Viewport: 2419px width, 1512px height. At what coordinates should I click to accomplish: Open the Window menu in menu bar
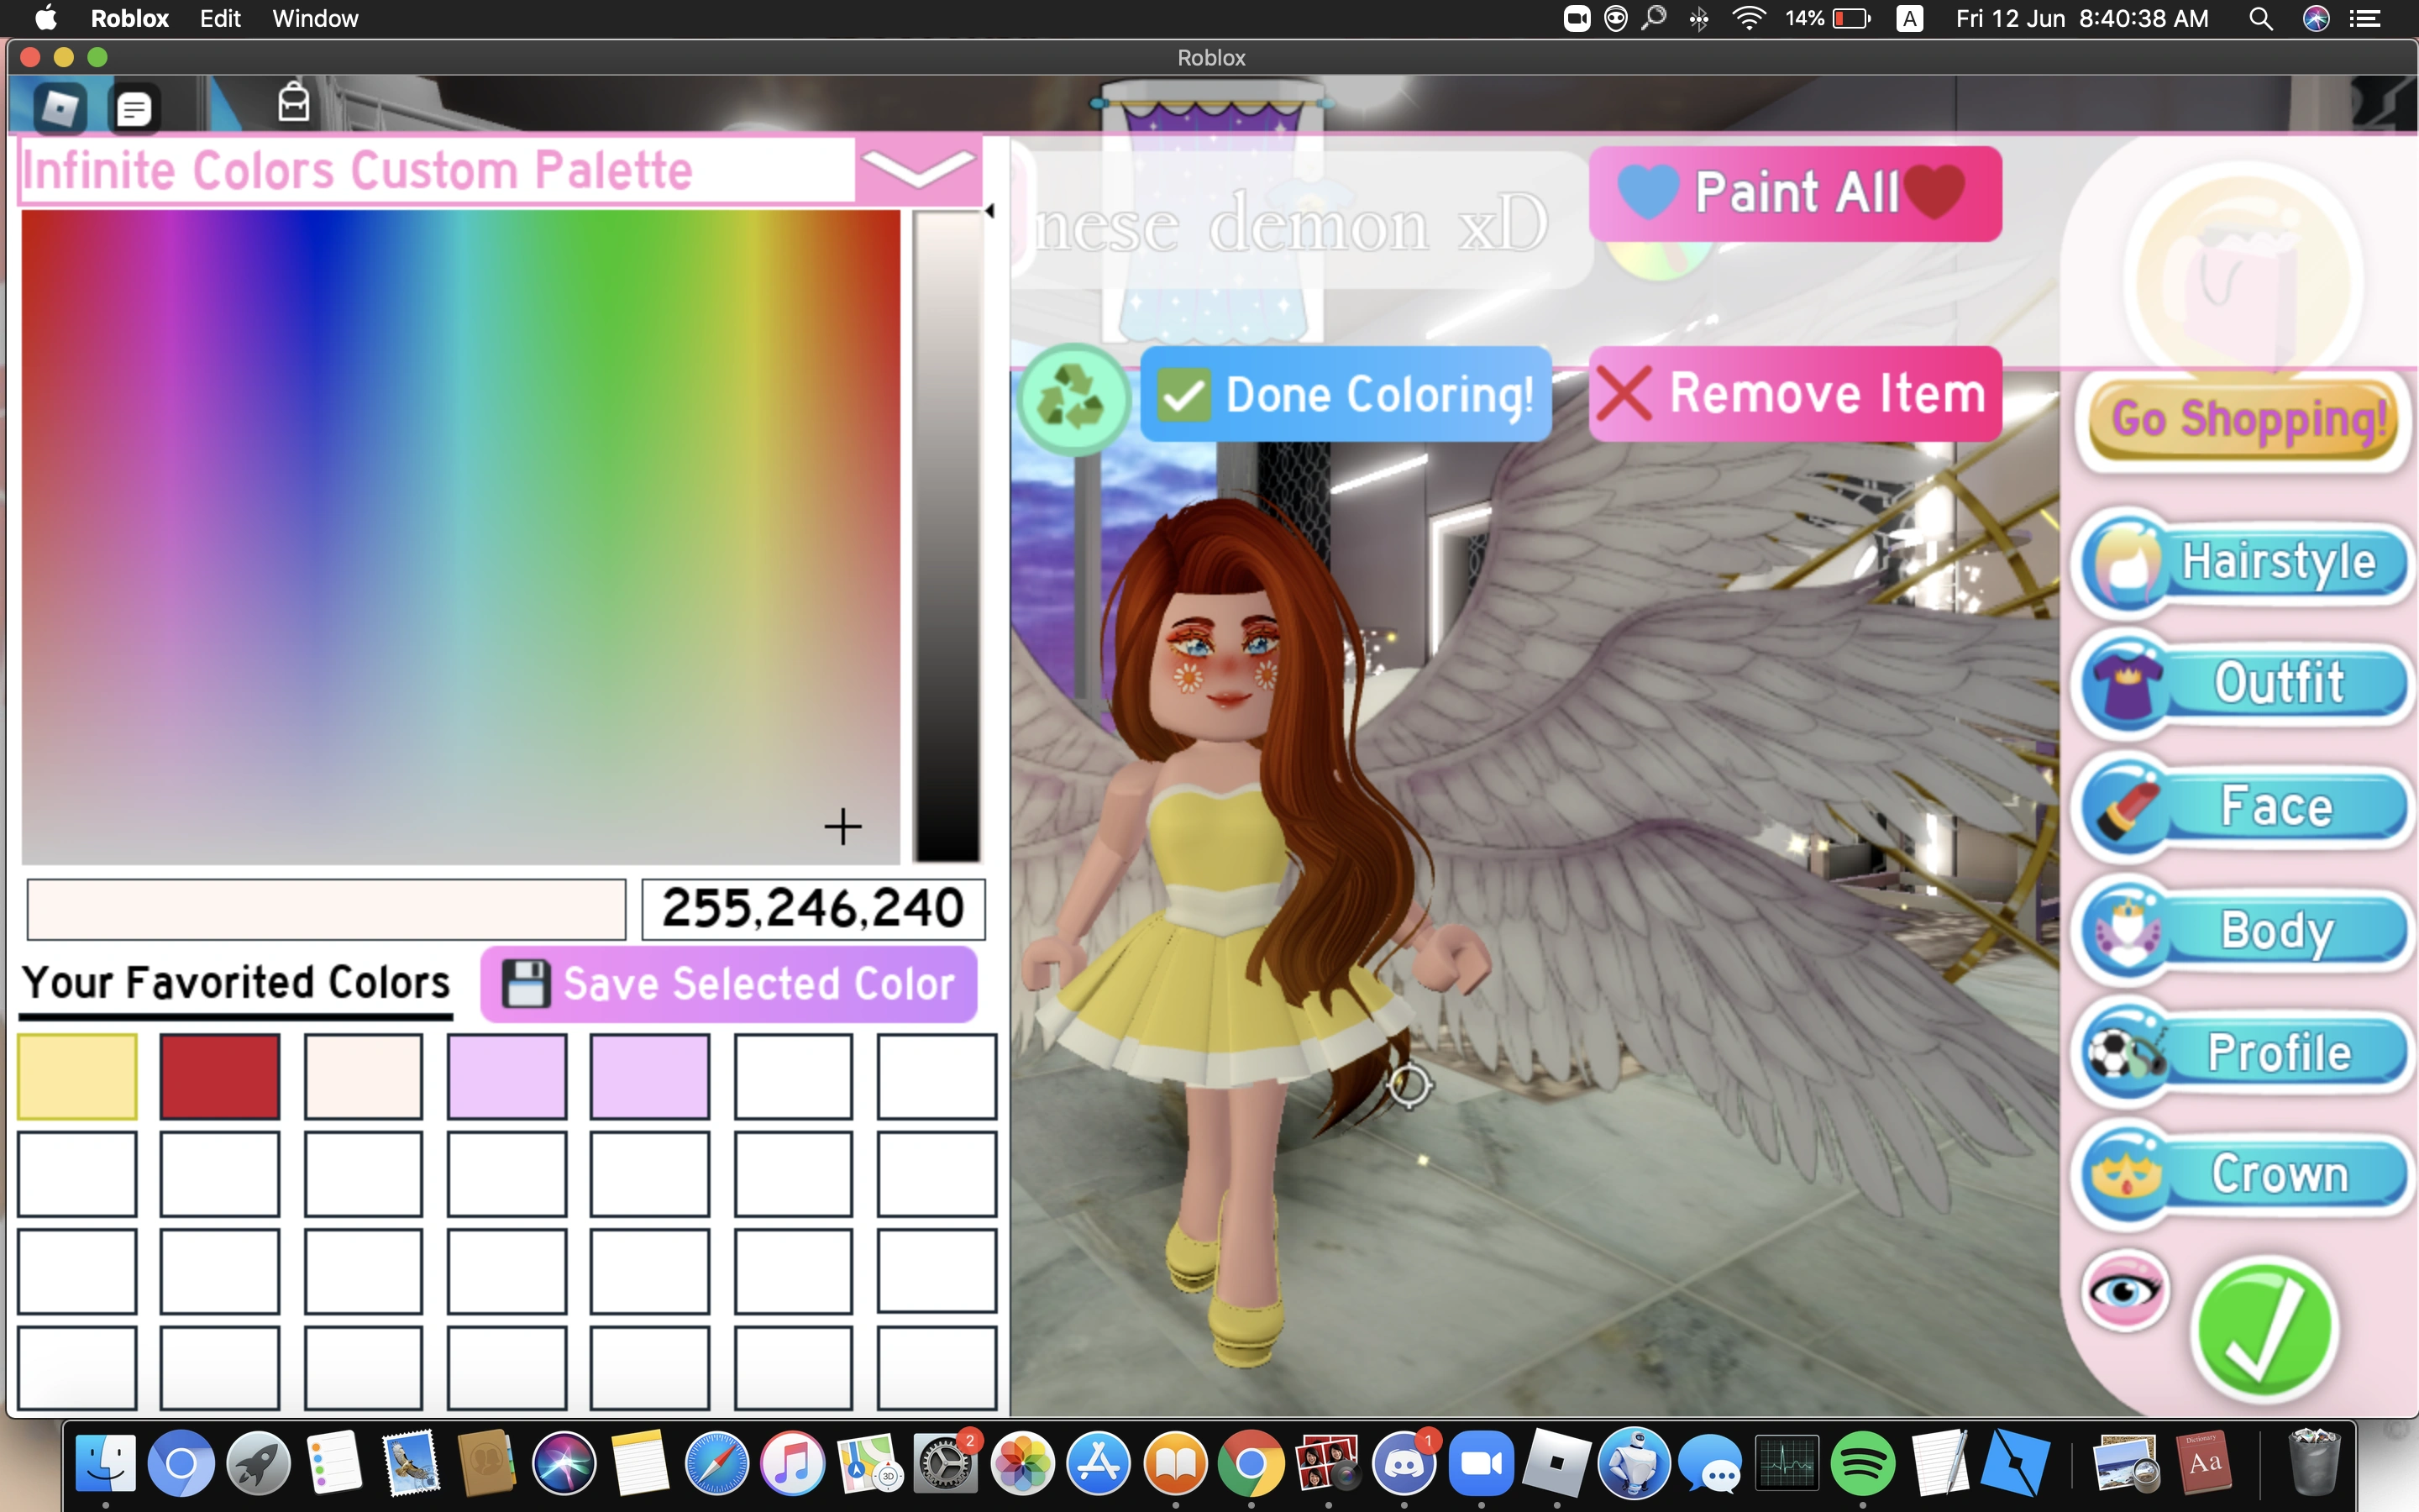click(315, 19)
